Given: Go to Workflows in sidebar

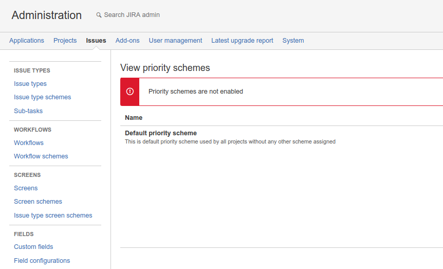Looking at the screenshot, I should click(29, 143).
